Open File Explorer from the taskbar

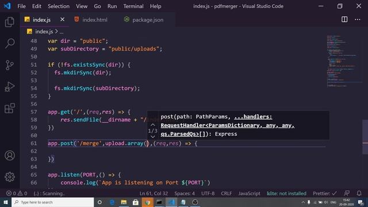tap(124, 202)
